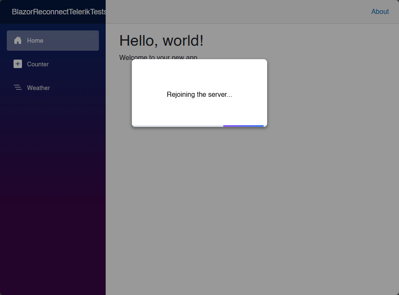Select the Weather navigation menu item
Image resolution: width=399 pixels, height=295 pixels.
point(38,87)
